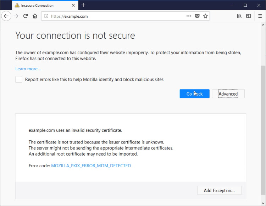Open a new tab with plus button
This screenshot has width=266, height=206.
pos(83,5)
